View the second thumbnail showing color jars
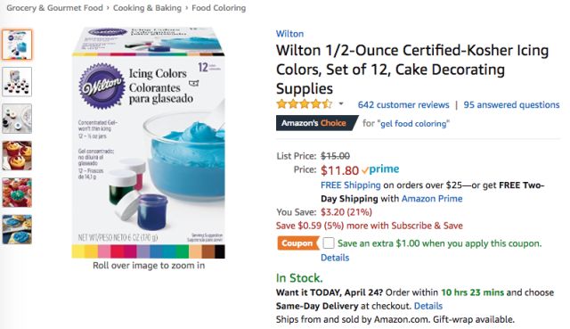The height and width of the screenshot is (329, 570). (x=17, y=82)
